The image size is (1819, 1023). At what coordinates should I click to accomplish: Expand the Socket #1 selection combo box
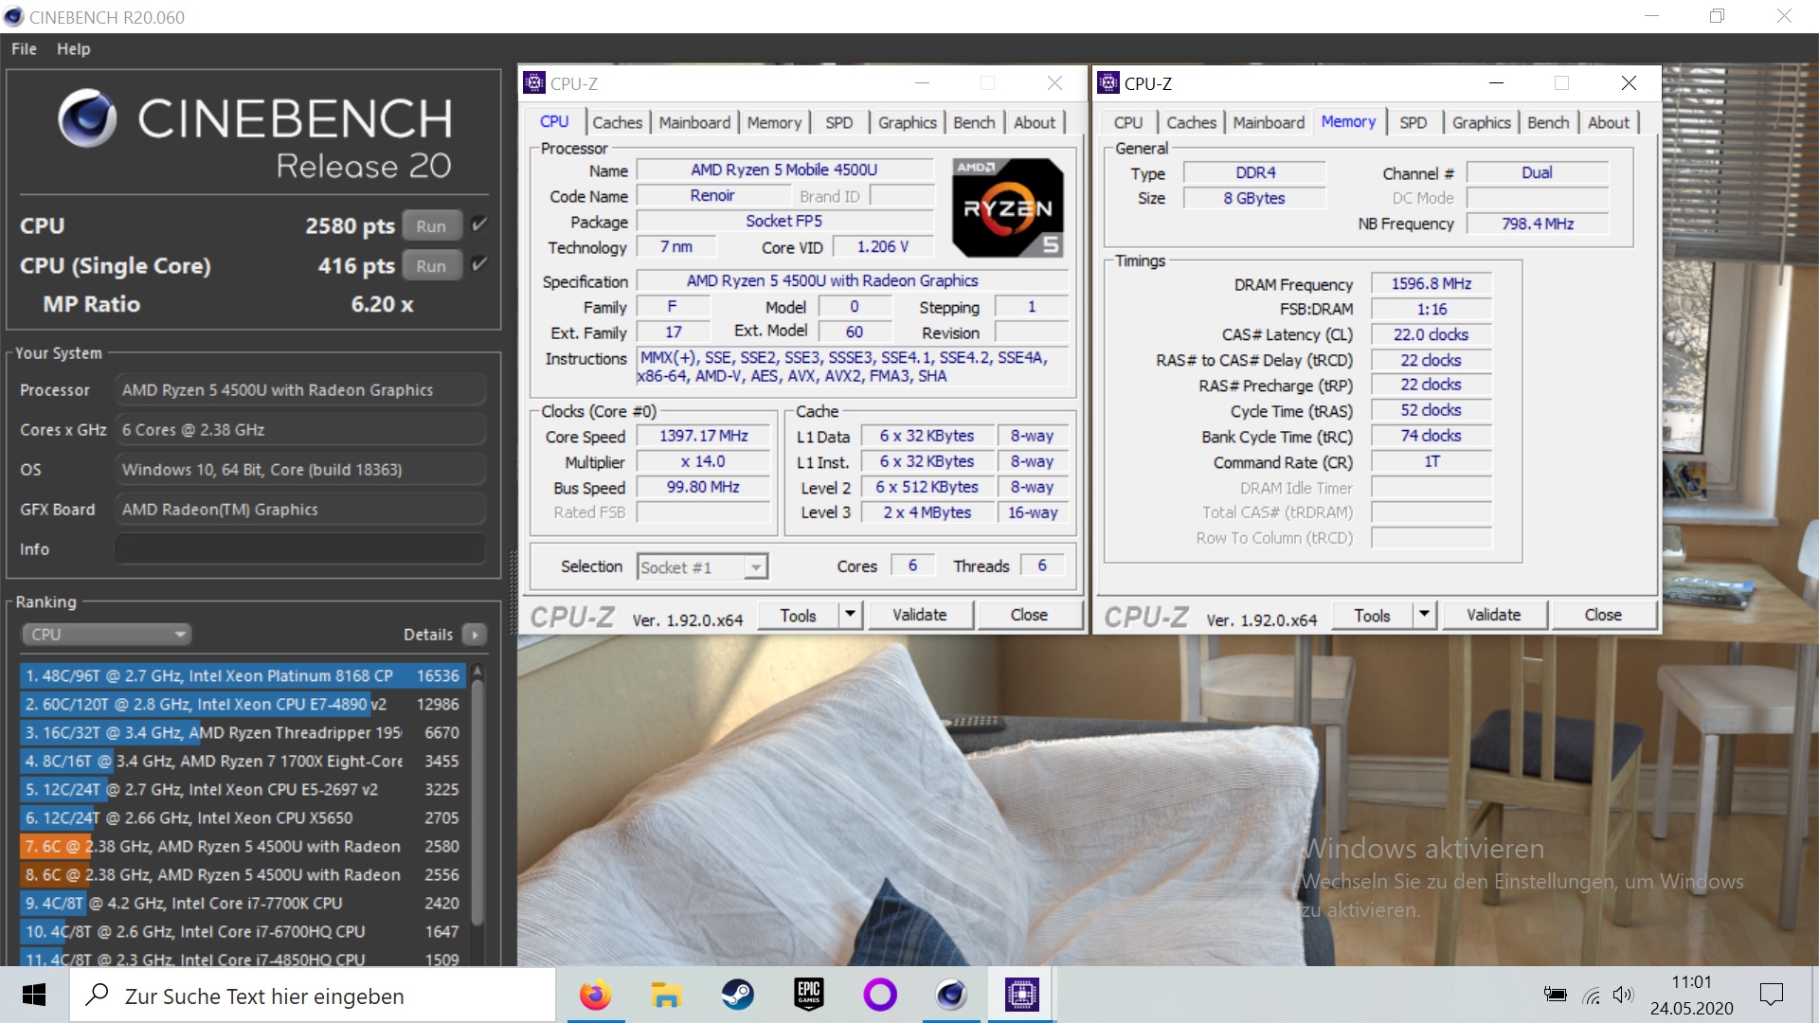tap(755, 567)
